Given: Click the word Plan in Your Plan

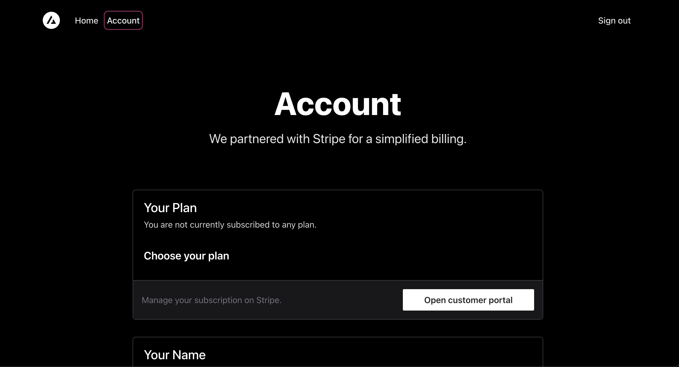Looking at the screenshot, I should [x=184, y=208].
